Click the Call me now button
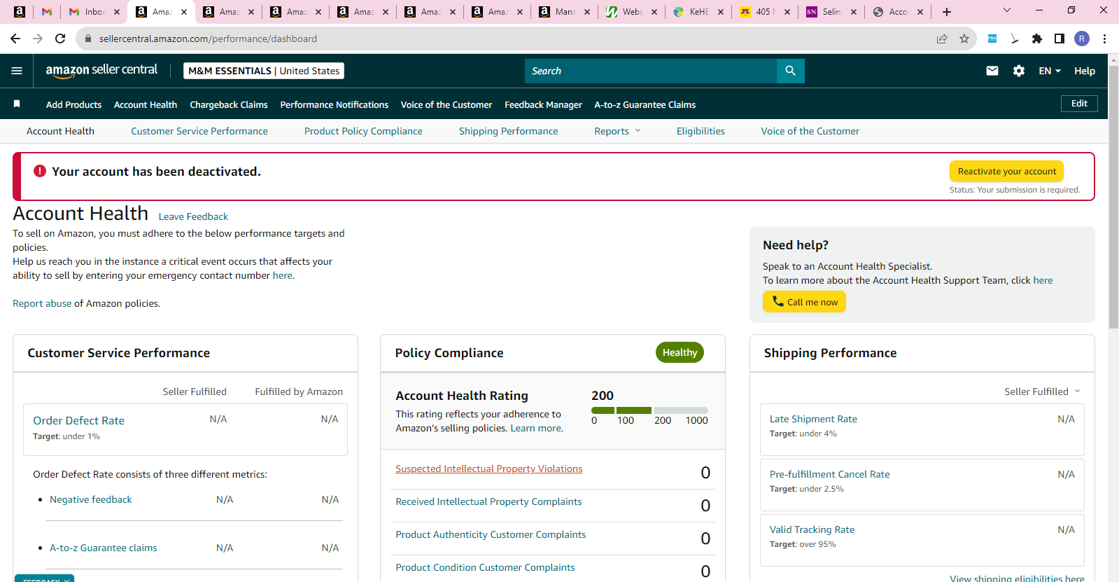The width and height of the screenshot is (1119, 582). point(804,302)
